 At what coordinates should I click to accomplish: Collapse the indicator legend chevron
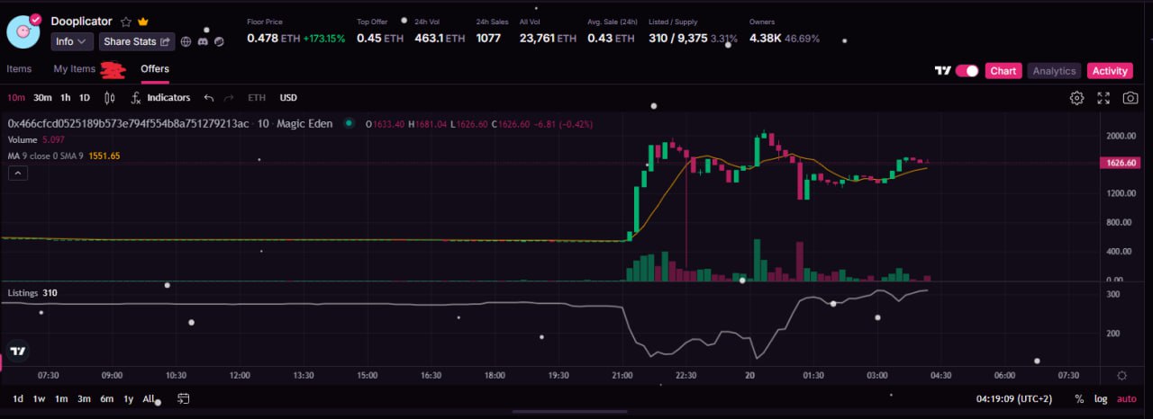coord(18,174)
